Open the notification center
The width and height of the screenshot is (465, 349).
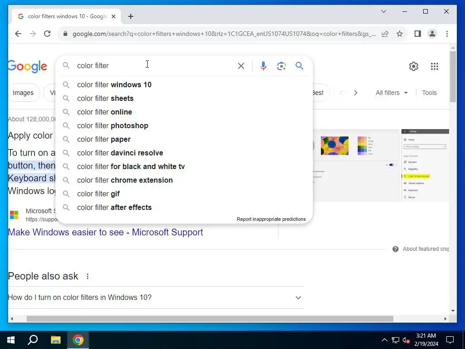pos(450,340)
